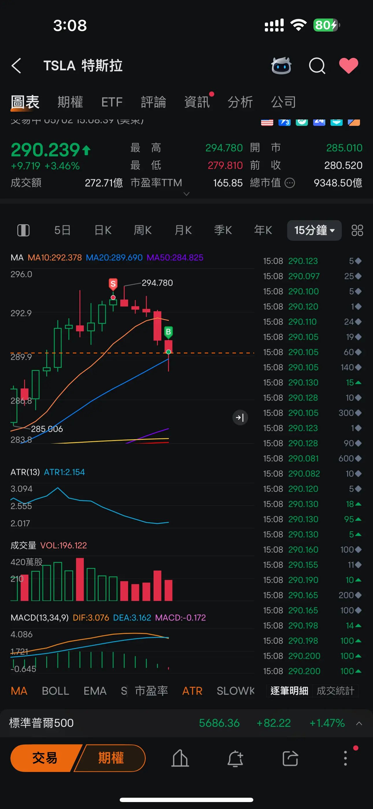Image resolution: width=373 pixels, height=809 pixels.
Task: Tap the share icon in bottom bar
Action: click(290, 758)
